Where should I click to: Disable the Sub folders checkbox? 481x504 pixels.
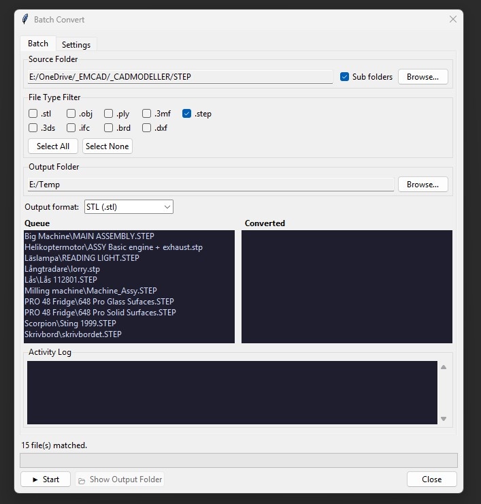pyautogui.click(x=345, y=77)
